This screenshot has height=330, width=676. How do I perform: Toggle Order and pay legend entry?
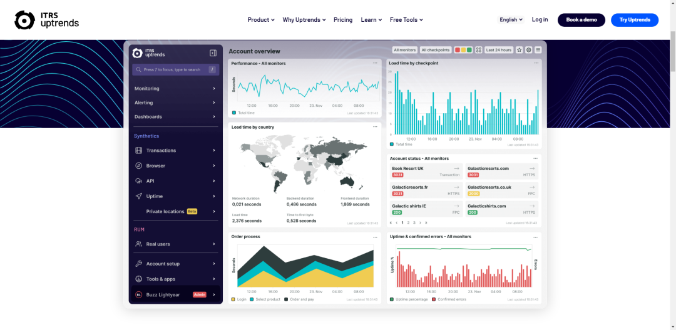click(x=299, y=299)
